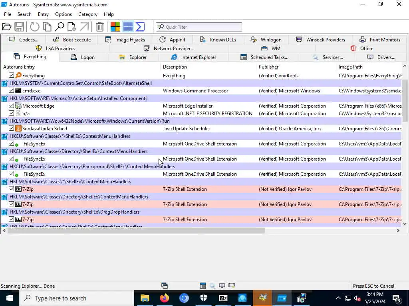409x306 pixels.
Task: Sort by the Autoruns Entry column header
Action: click(x=81, y=67)
